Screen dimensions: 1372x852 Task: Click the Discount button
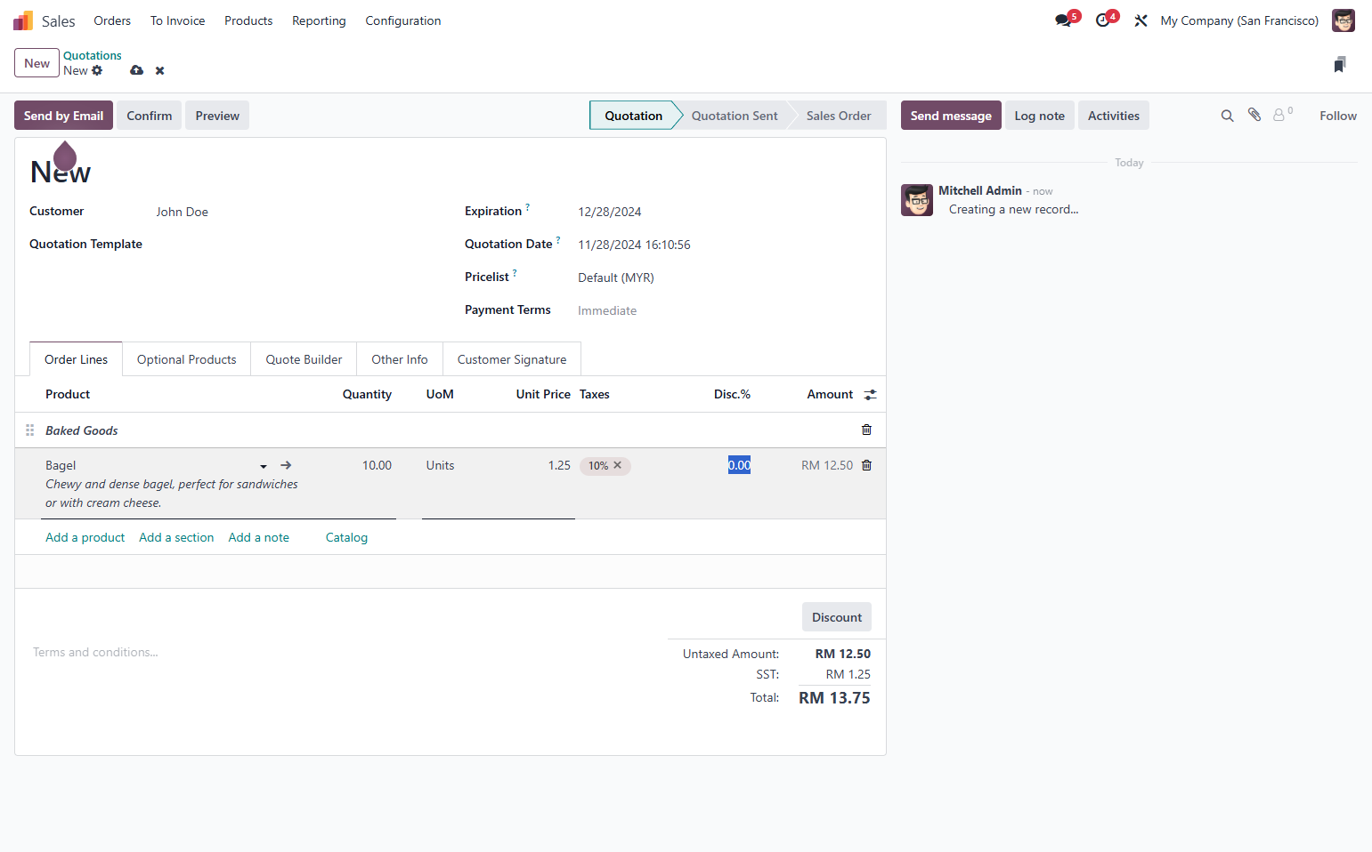point(837,617)
